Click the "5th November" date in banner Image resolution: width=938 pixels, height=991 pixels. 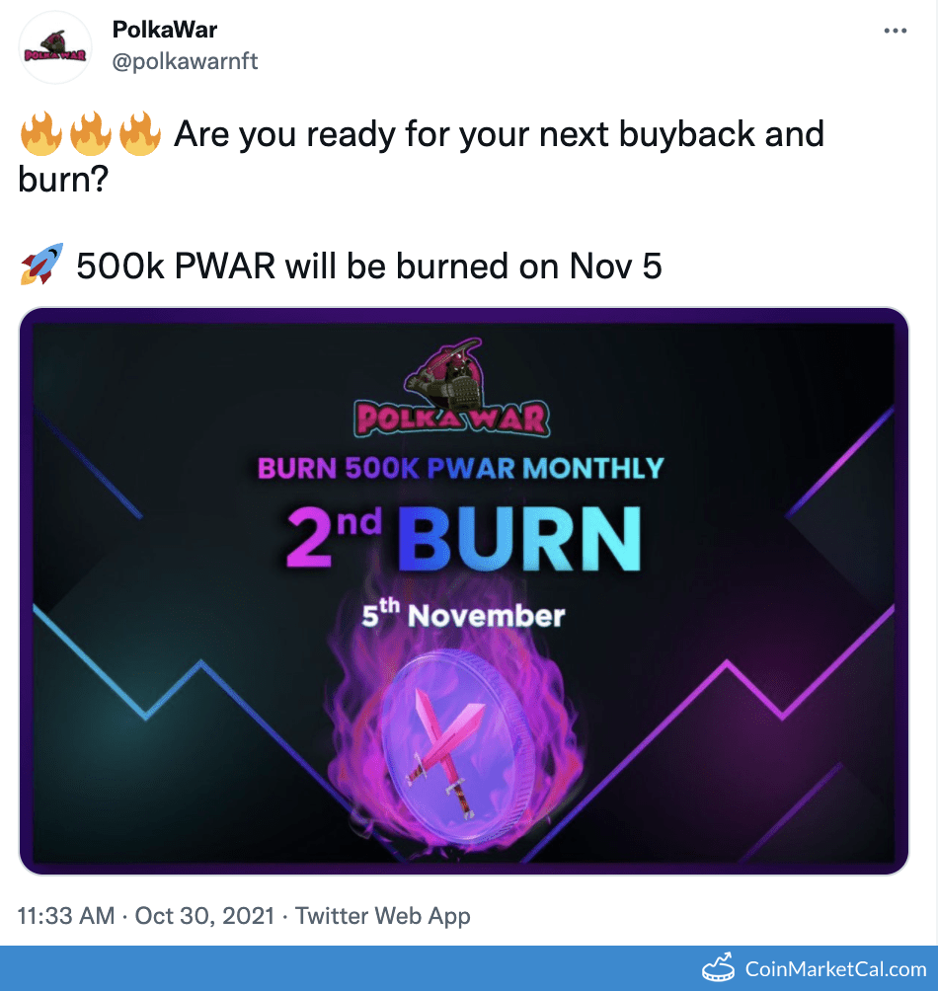coord(463,615)
